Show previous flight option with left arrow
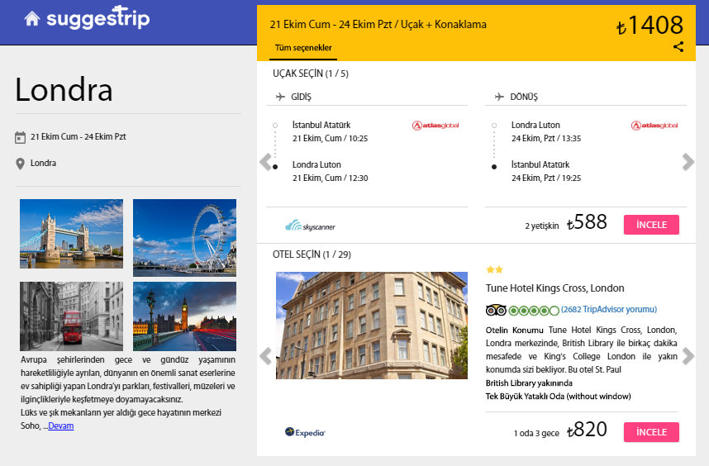Viewport: 709px width, 466px height. (265, 162)
